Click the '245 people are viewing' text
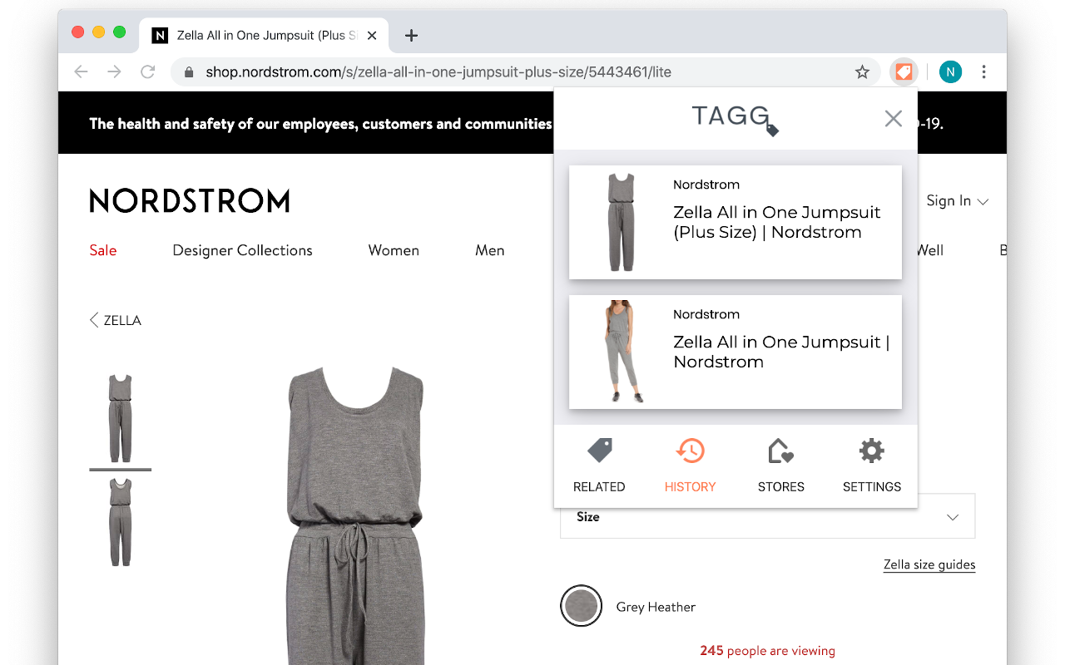1065x665 pixels. [x=767, y=651]
